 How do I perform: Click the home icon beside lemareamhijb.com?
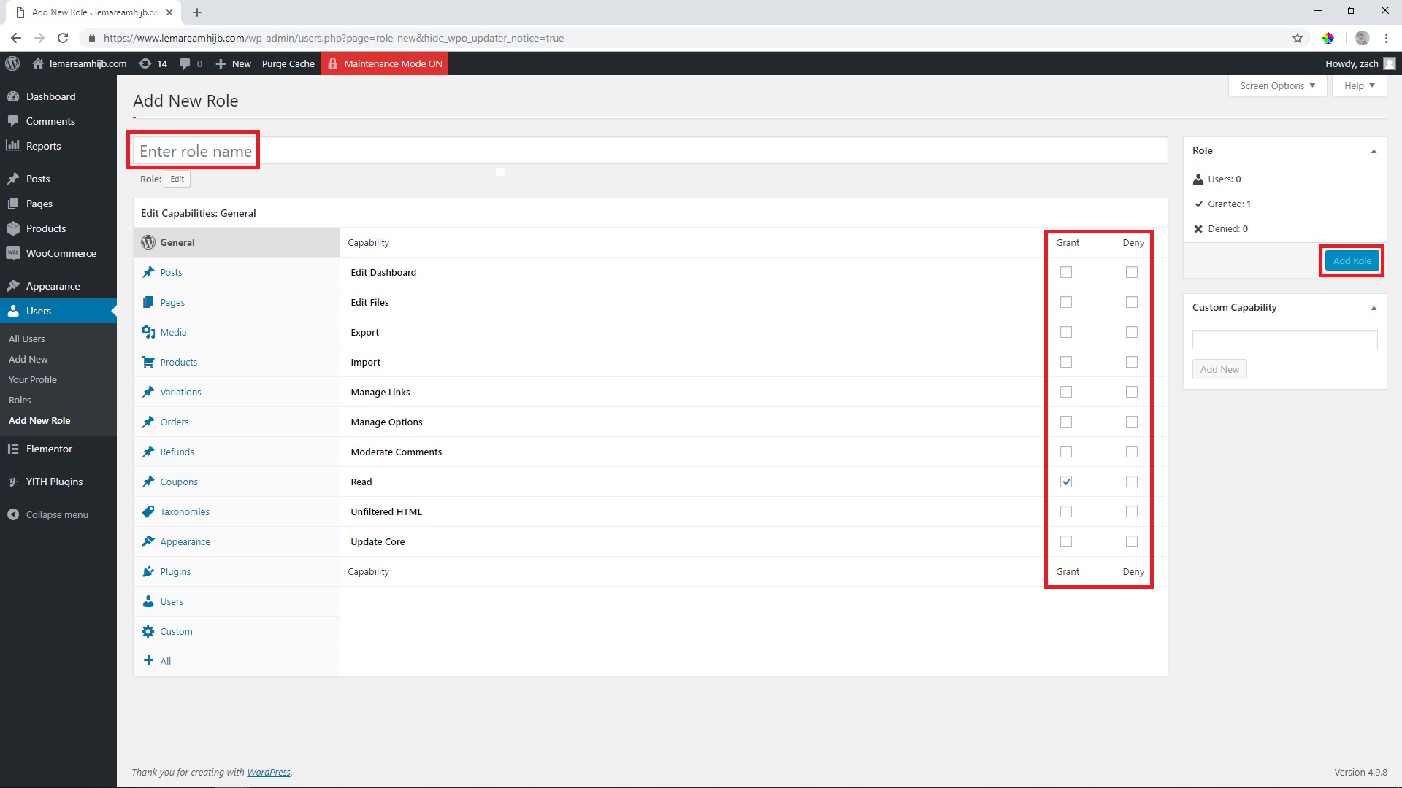(x=38, y=63)
